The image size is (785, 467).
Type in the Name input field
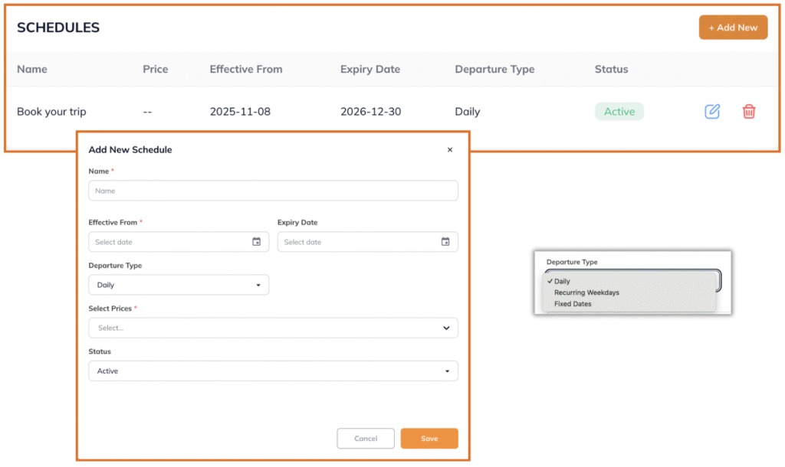(273, 191)
